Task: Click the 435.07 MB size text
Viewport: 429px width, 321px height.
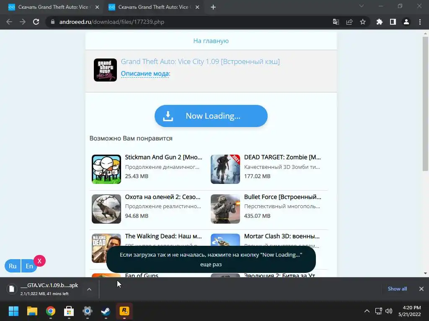Action: click(x=257, y=216)
